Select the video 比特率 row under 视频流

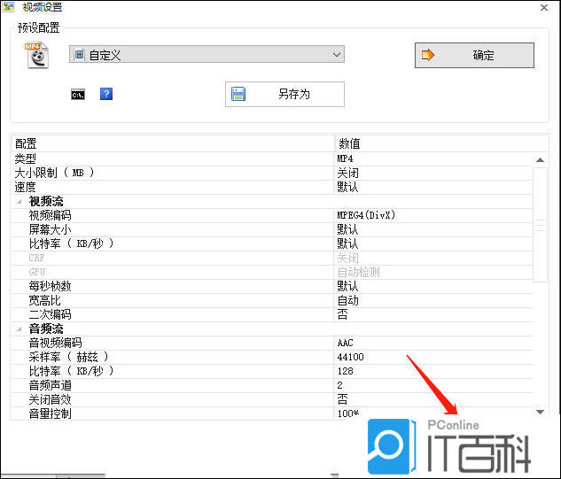(x=272, y=243)
